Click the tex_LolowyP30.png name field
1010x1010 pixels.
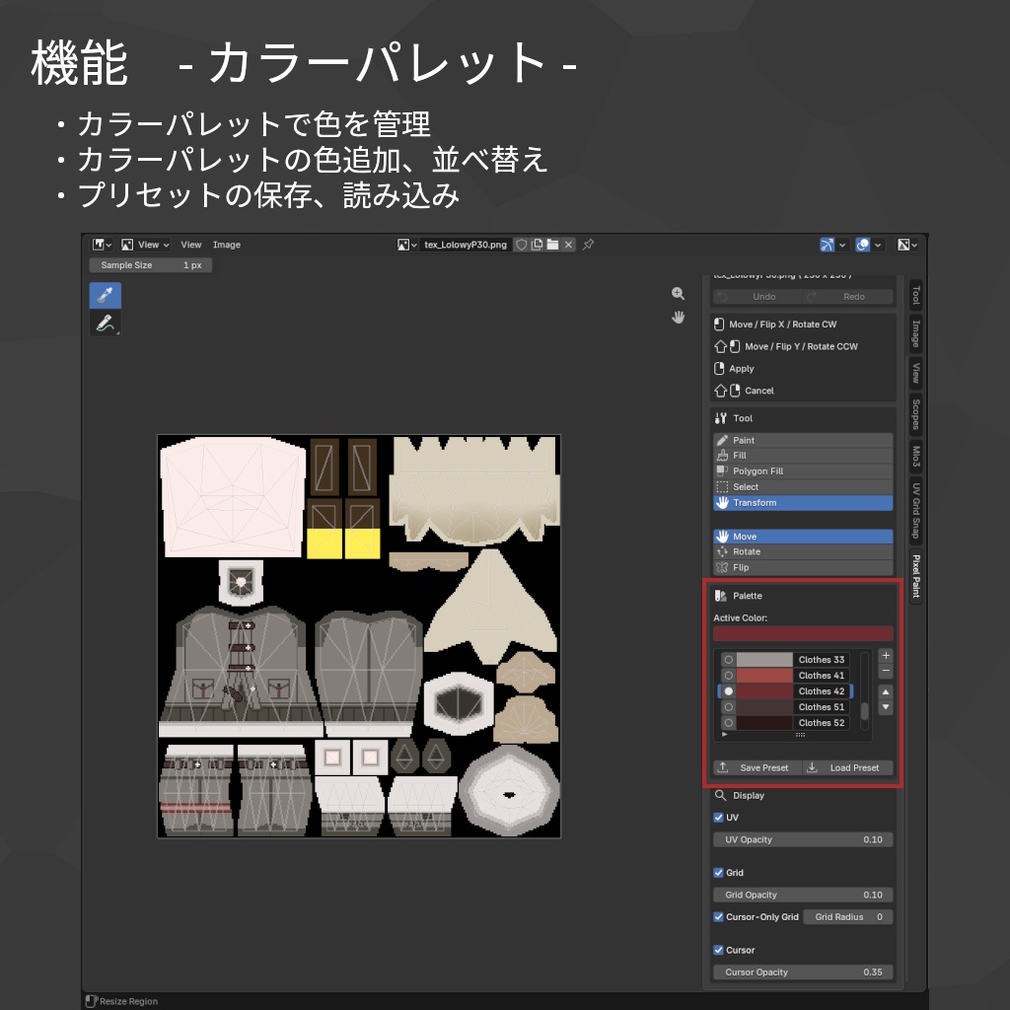click(x=466, y=245)
